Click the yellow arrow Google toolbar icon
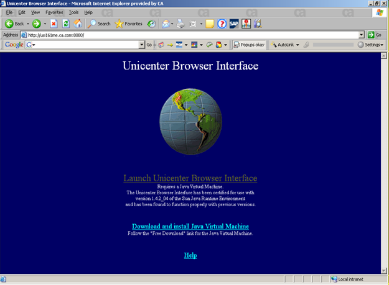389x285 pixels. (170, 45)
